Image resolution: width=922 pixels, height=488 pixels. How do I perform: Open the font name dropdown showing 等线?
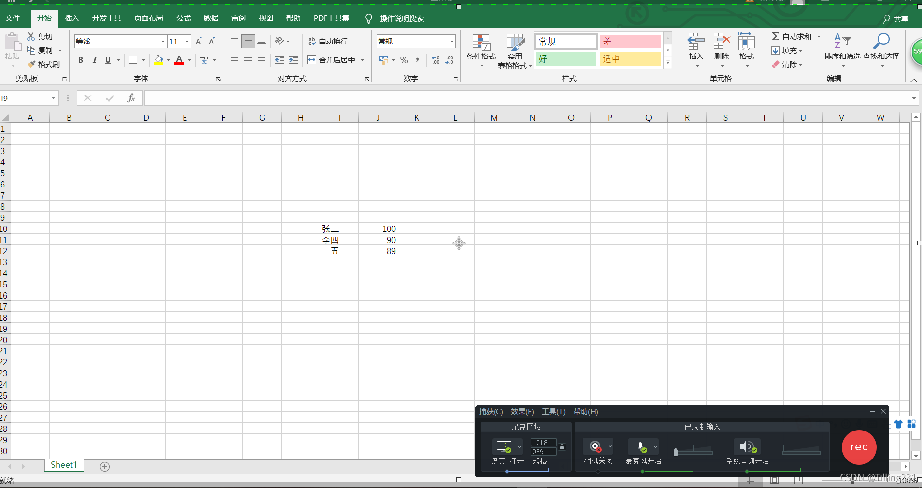(163, 42)
